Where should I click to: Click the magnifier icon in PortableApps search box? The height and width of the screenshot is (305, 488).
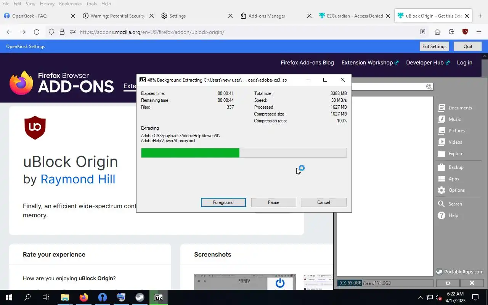(429, 87)
